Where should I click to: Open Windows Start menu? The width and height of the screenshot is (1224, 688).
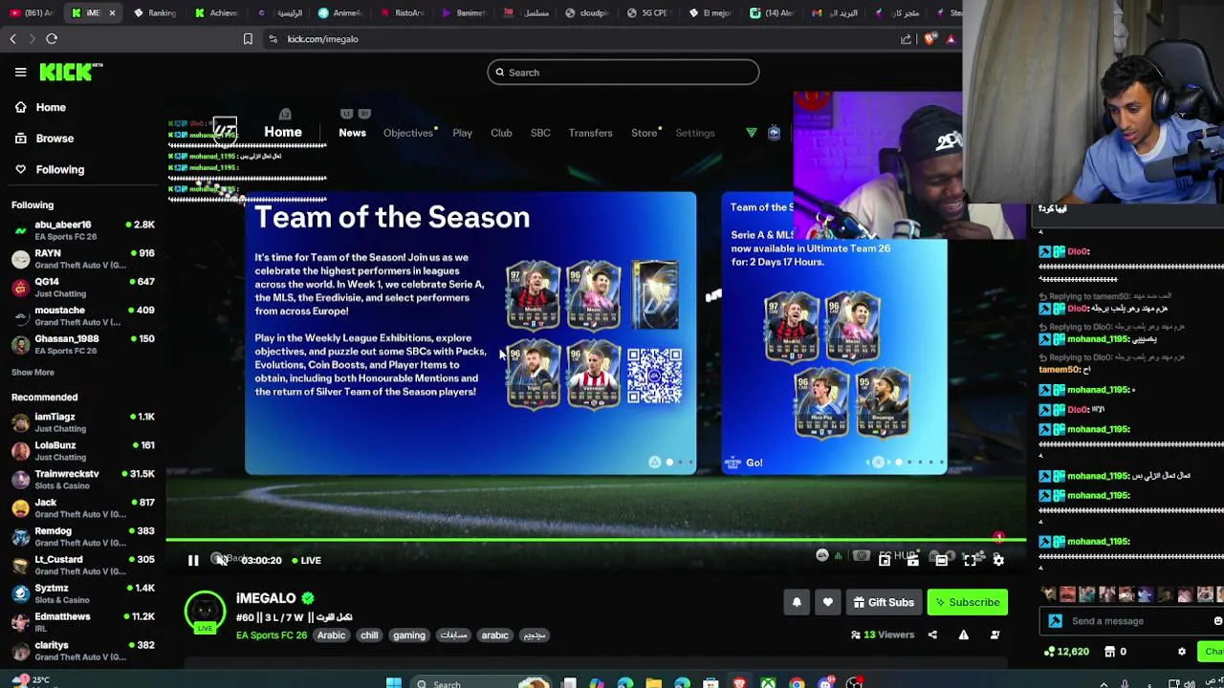click(393, 682)
